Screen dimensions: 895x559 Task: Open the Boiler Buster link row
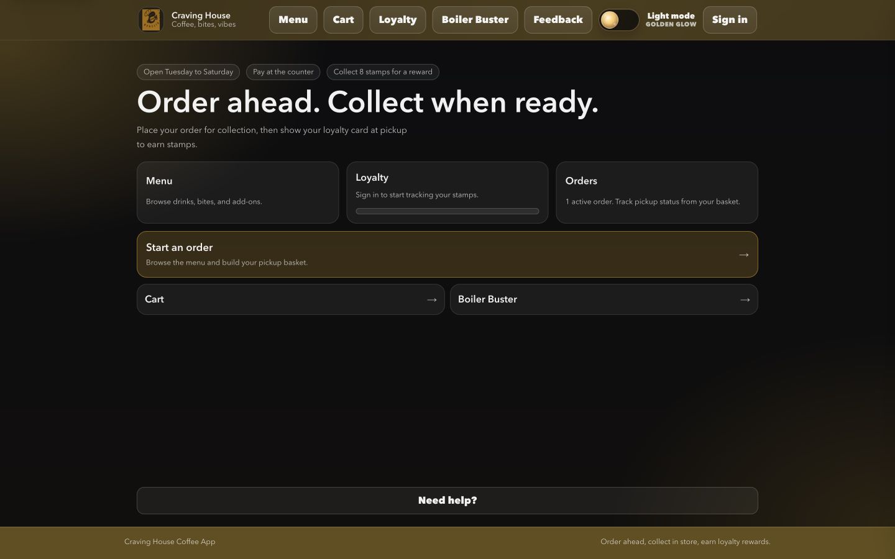click(x=604, y=299)
